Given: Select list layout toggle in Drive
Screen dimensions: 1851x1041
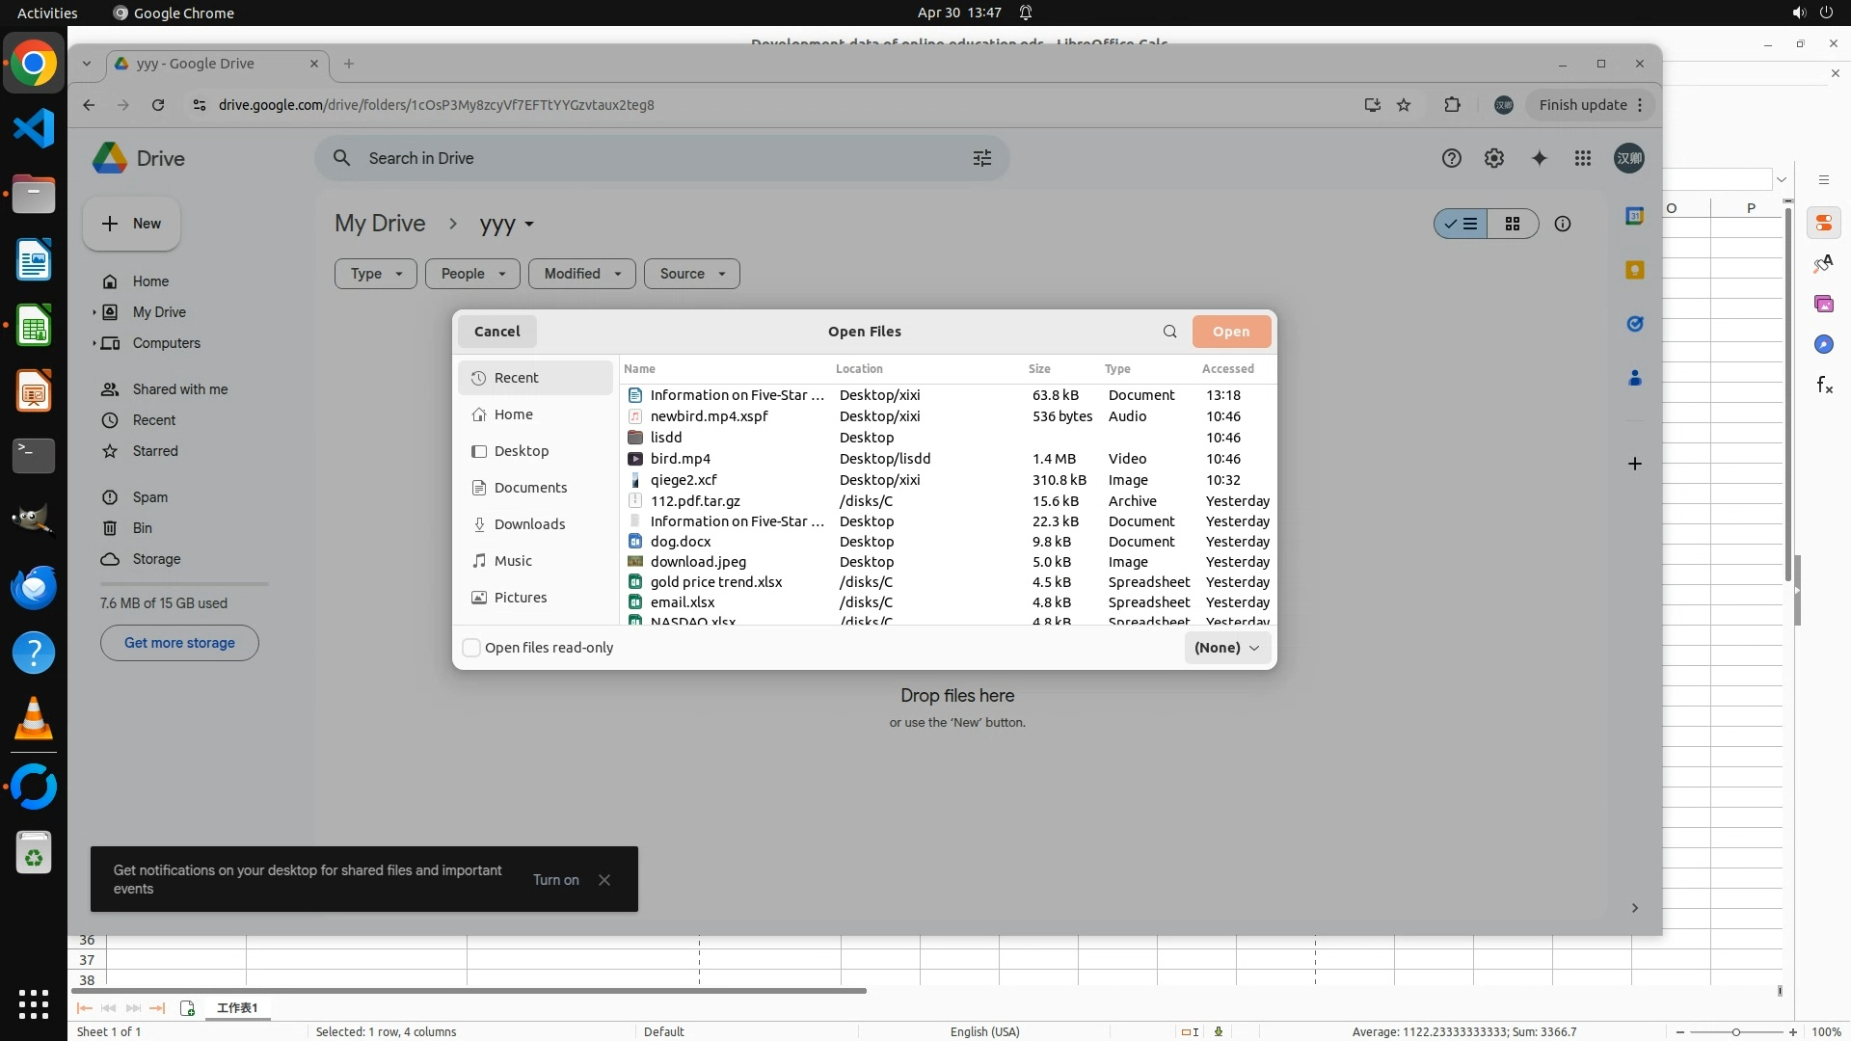Looking at the screenshot, I should pyautogui.click(x=1461, y=224).
